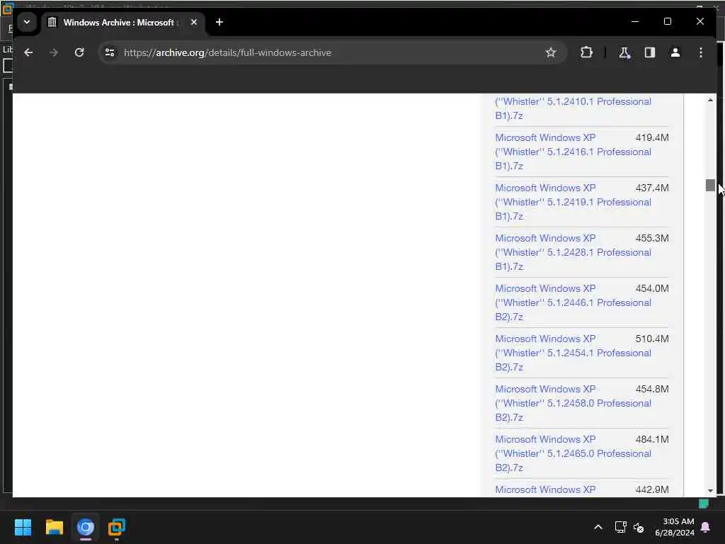Screen dimensions: 725x544
Task: Switch to Chrome in the taskbar
Action: pyautogui.click(x=86, y=527)
